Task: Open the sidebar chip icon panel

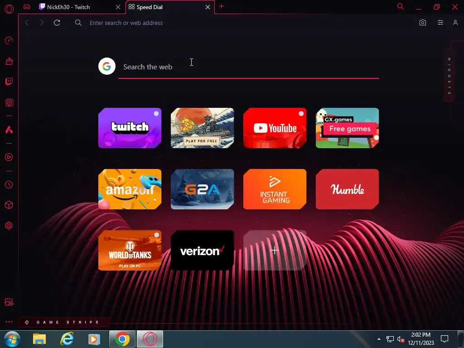Action: pos(9,102)
